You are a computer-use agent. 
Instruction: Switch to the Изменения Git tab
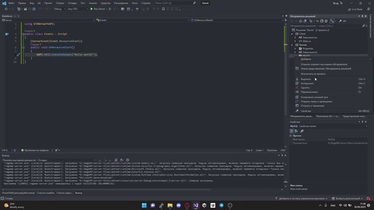tap(327, 116)
